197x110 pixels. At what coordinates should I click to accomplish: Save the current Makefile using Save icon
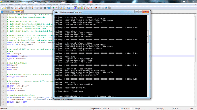click(9, 8)
